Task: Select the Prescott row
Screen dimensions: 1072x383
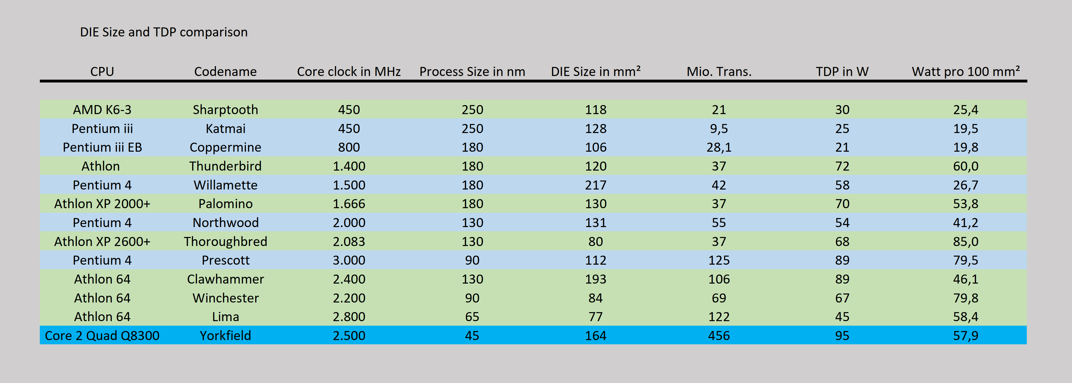Action: pos(225,260)
